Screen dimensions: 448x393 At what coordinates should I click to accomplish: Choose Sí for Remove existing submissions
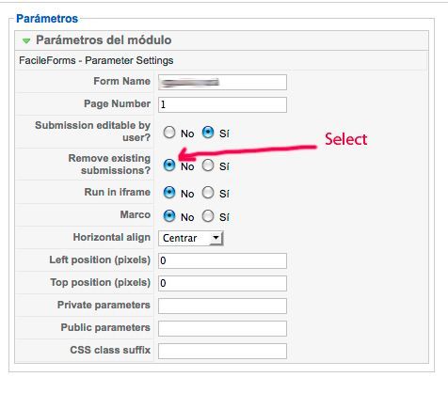tap(208, 165)
